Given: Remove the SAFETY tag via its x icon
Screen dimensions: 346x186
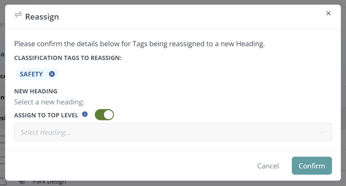Looking at the screenshot, I should coord(52,74).
